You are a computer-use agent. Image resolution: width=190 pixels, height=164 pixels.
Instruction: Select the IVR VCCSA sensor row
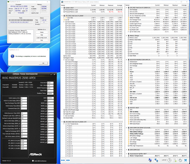click(x=157, y=98)
